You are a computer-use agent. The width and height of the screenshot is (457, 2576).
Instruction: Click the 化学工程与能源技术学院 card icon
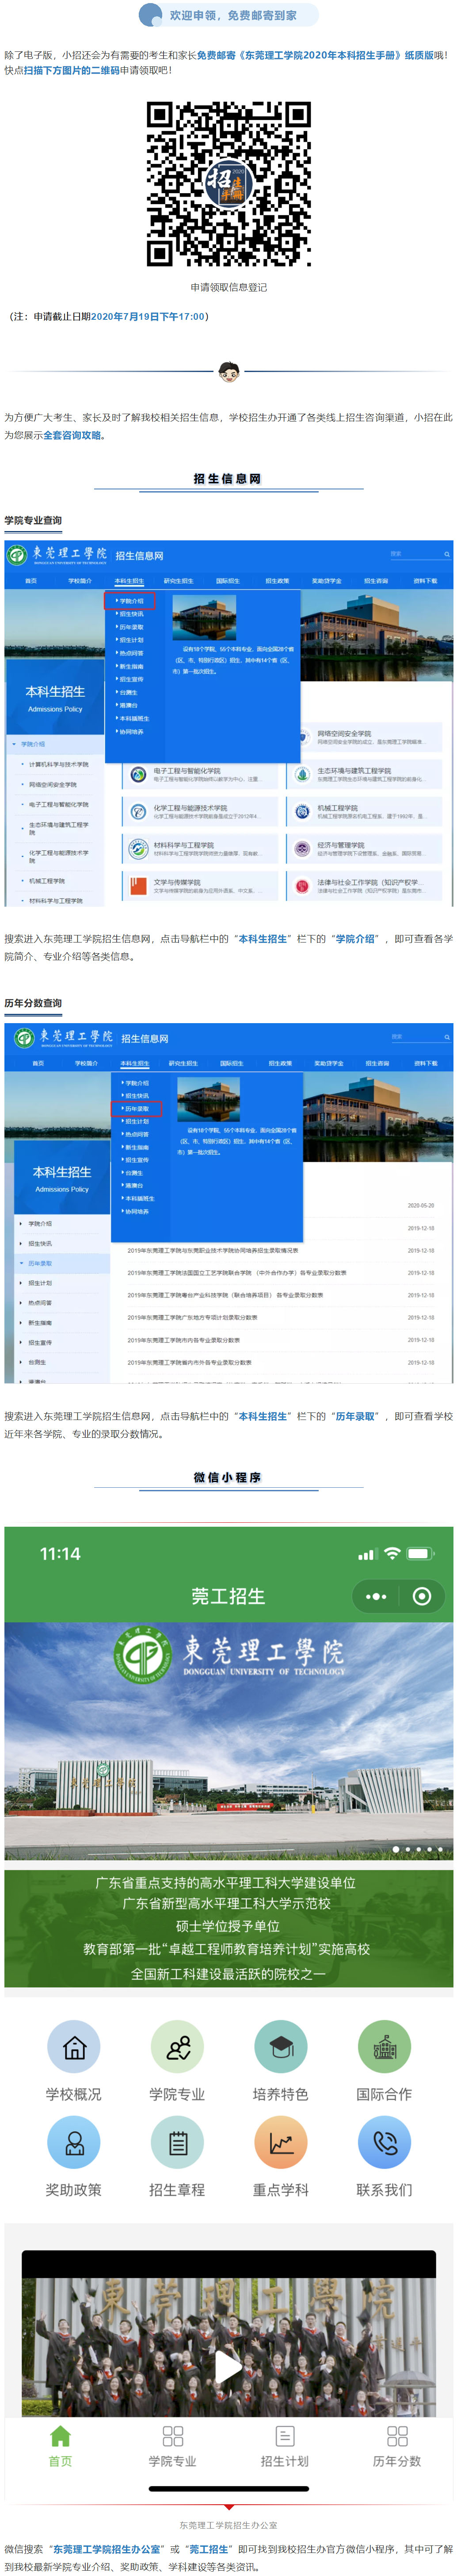138,812
